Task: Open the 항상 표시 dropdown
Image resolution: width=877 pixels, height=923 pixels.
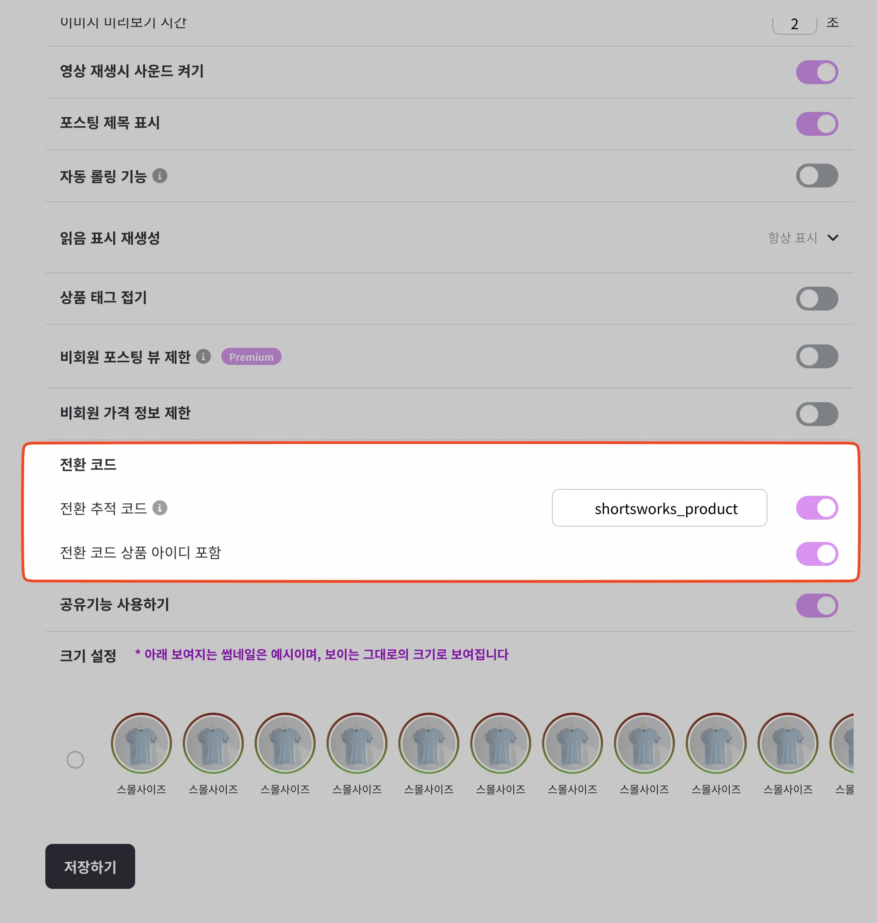Action: [802, 238]
